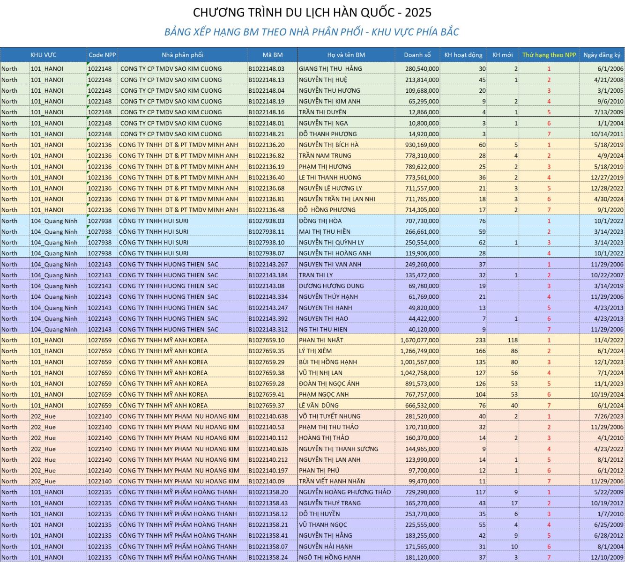This screenshot has width=625, height=562.
Task: Click the title 'CHƯƠNG TRÌNH DU LỊCH HÀN QUỐC - 2025'
Action: pyautogui.click(x=312, y=12)
